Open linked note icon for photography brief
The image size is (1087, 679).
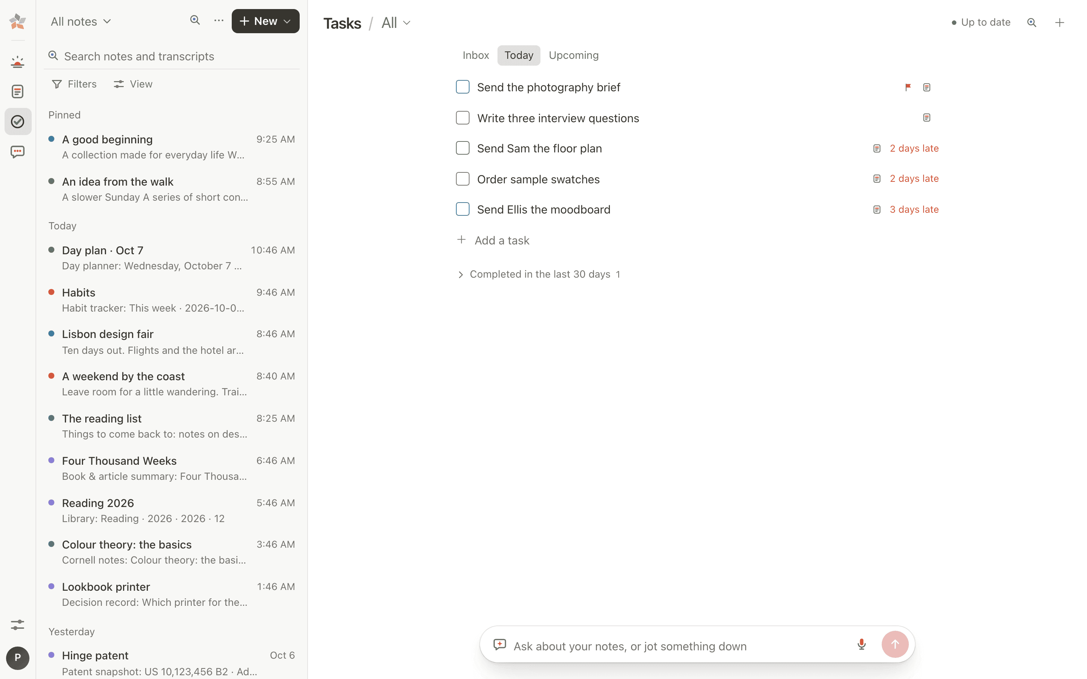tap(927, 87)
